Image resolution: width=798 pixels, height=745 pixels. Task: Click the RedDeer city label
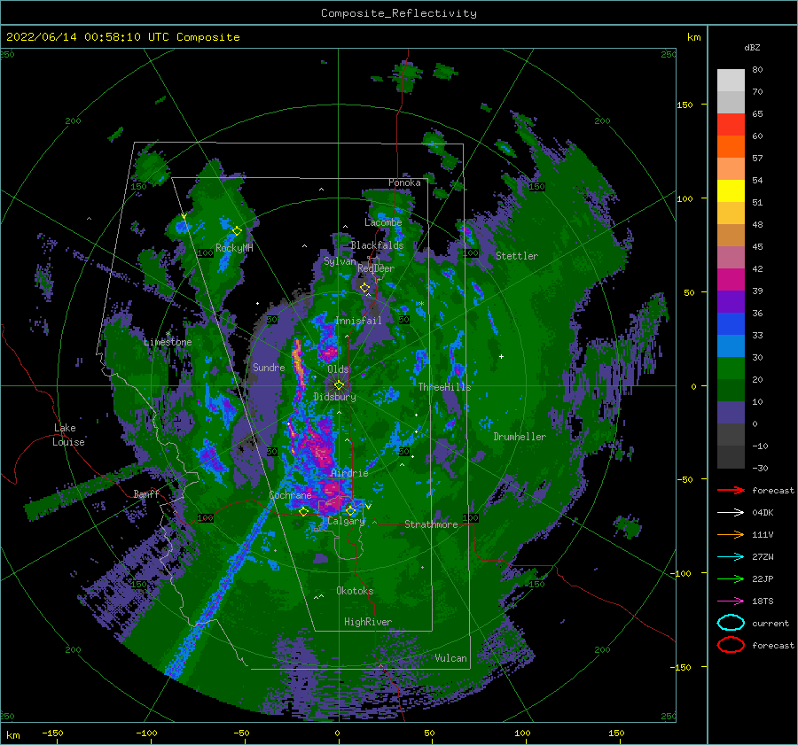(376, 268)
